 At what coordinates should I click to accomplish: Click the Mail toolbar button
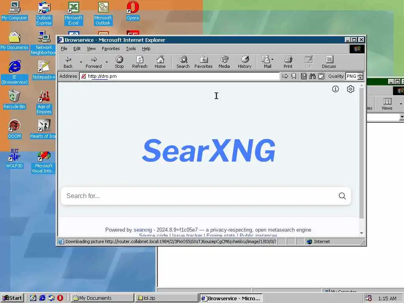pos(266,62)
